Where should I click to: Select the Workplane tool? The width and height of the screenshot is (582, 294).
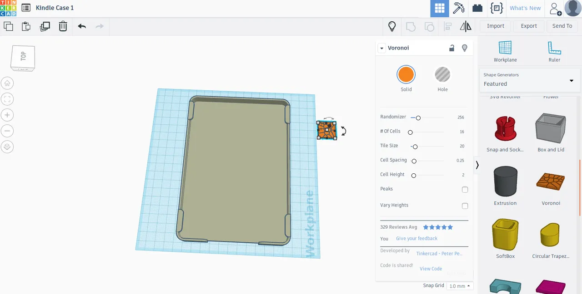coord(505,52)
